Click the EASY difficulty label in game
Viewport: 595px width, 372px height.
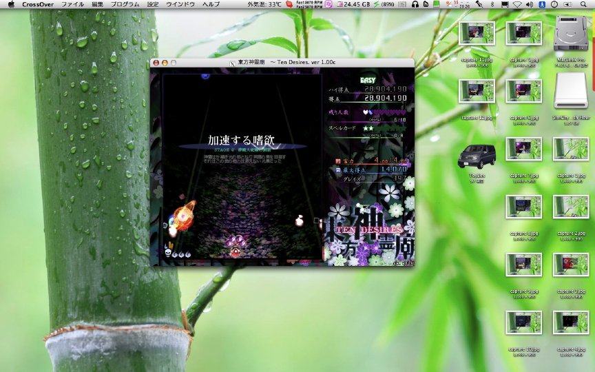368,80
